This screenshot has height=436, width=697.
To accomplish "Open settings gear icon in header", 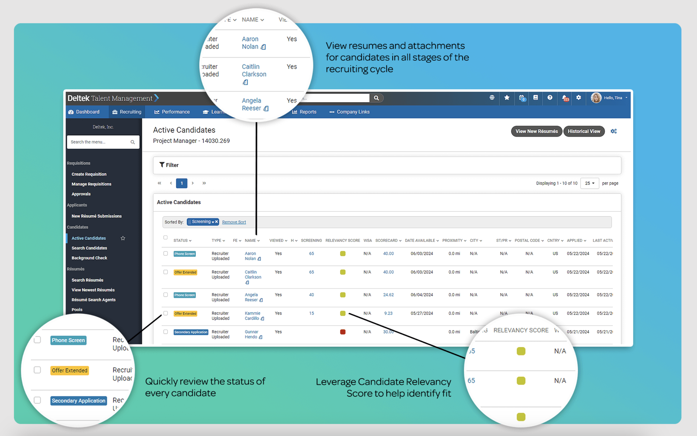I will tap(578, 97).
